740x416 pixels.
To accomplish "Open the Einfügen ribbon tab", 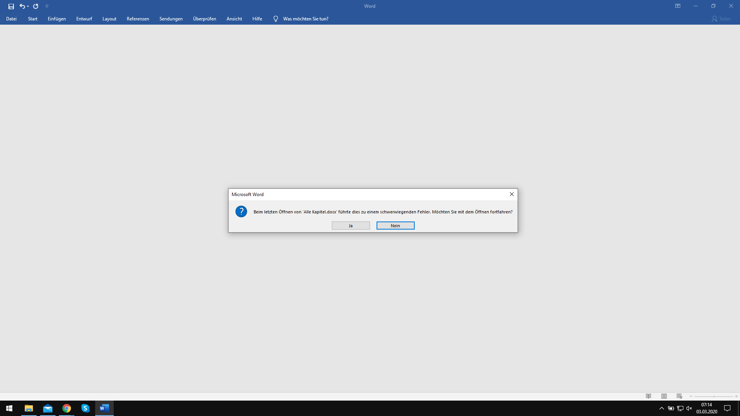I will coord(57,19).
